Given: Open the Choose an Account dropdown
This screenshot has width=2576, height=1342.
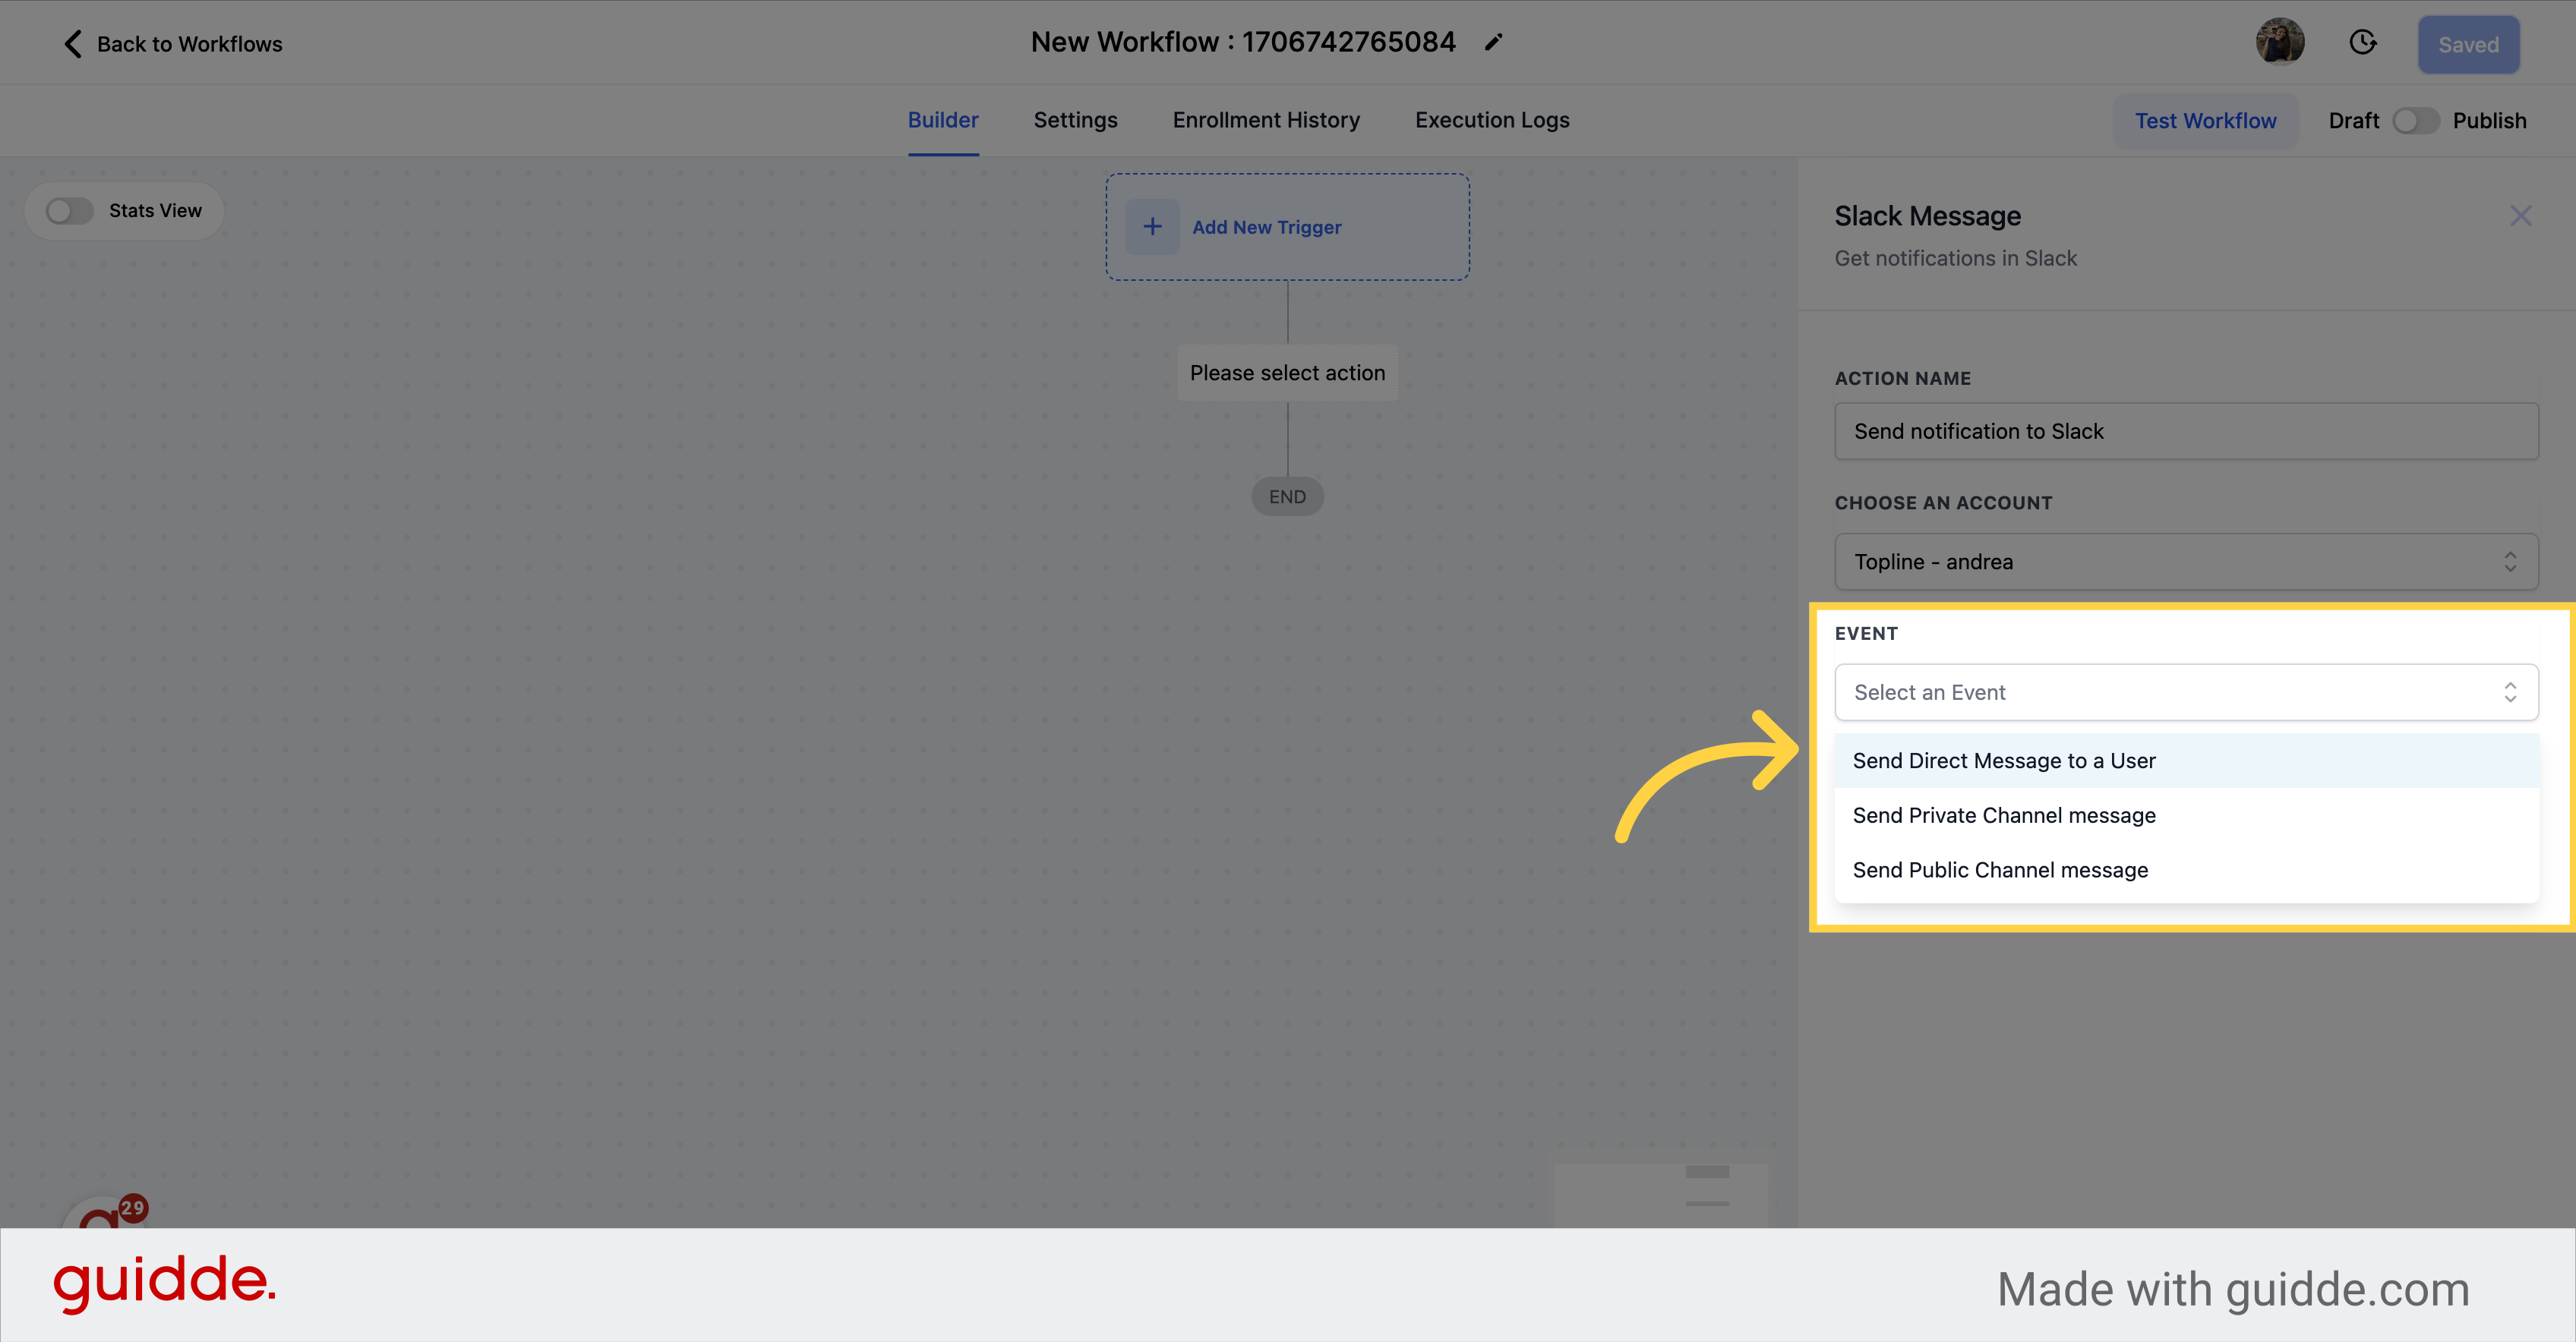Looking at the screenshot, I should (x=2186, y=562).
